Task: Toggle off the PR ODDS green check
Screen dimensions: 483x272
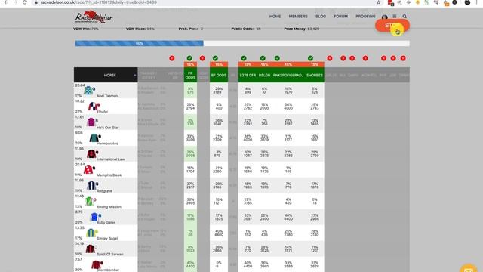Action: 189,58
